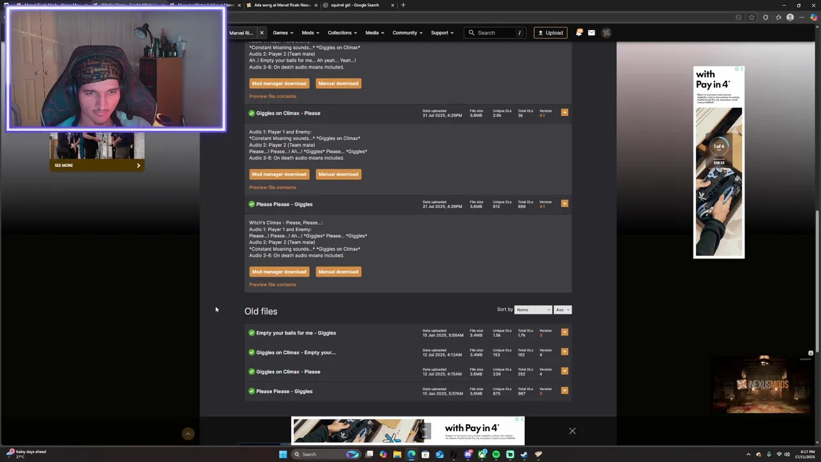This screenshot has height=462, width=821.
Task: Open the browser settings and more menu
Action: [x=802, y=17]
